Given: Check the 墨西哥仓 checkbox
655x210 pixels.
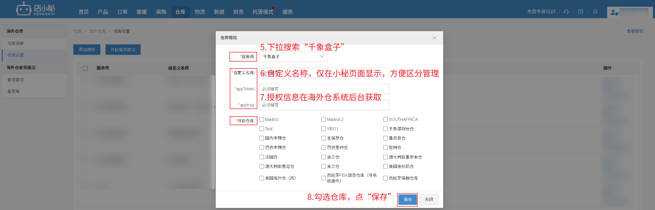Looking at the screenshot, I should tap(385, 138).
